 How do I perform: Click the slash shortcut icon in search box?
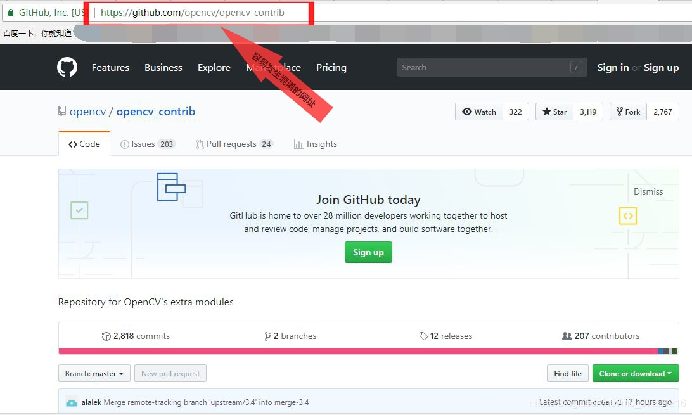click(x=576, y=67)
